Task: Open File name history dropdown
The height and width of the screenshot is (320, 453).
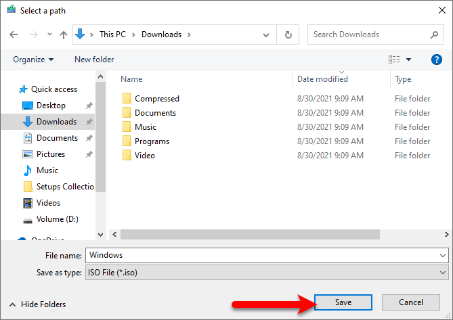Action: click(442, 255)
